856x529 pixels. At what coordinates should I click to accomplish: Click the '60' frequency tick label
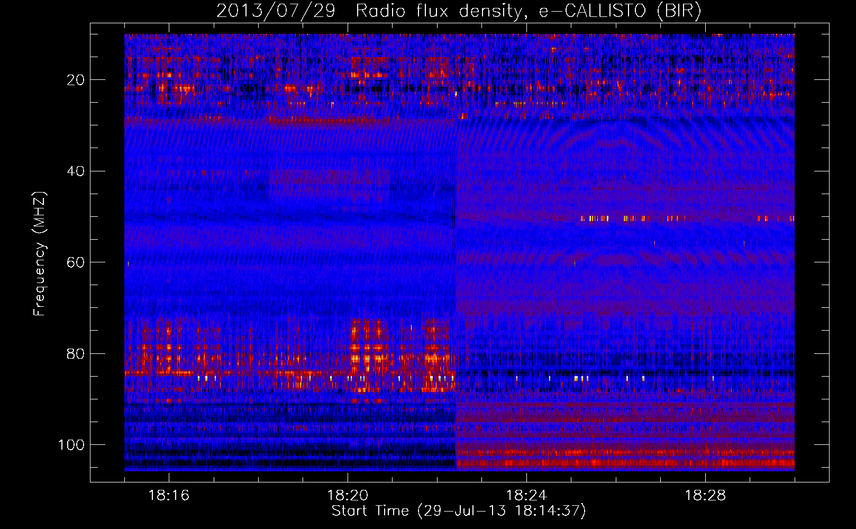[76, 262]
